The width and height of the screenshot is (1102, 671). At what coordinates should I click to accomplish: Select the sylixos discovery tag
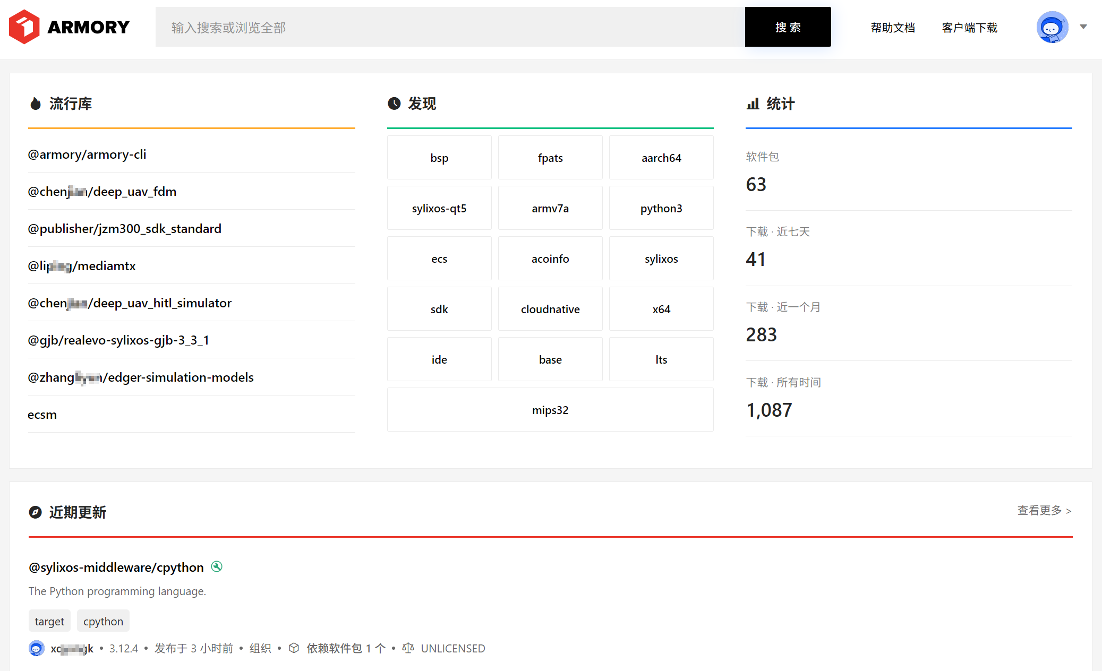click(x=661, y=259)
